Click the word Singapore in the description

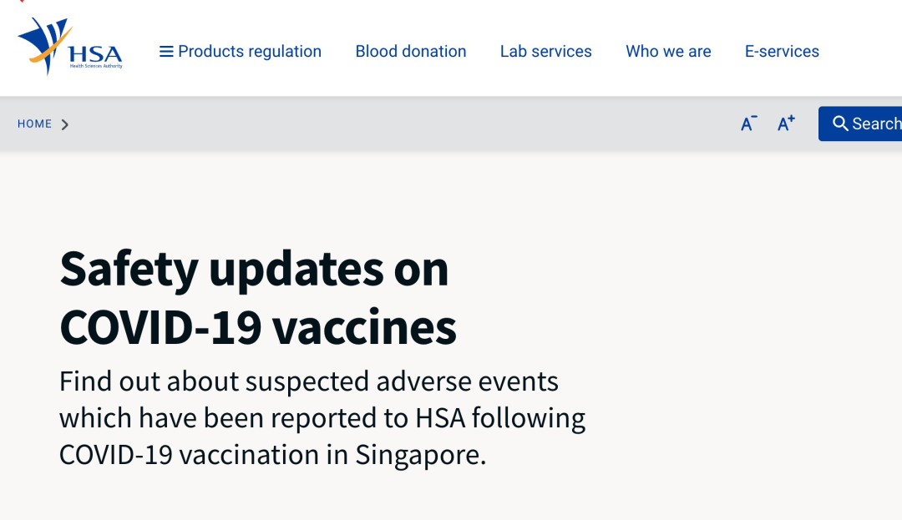(420, 456)
